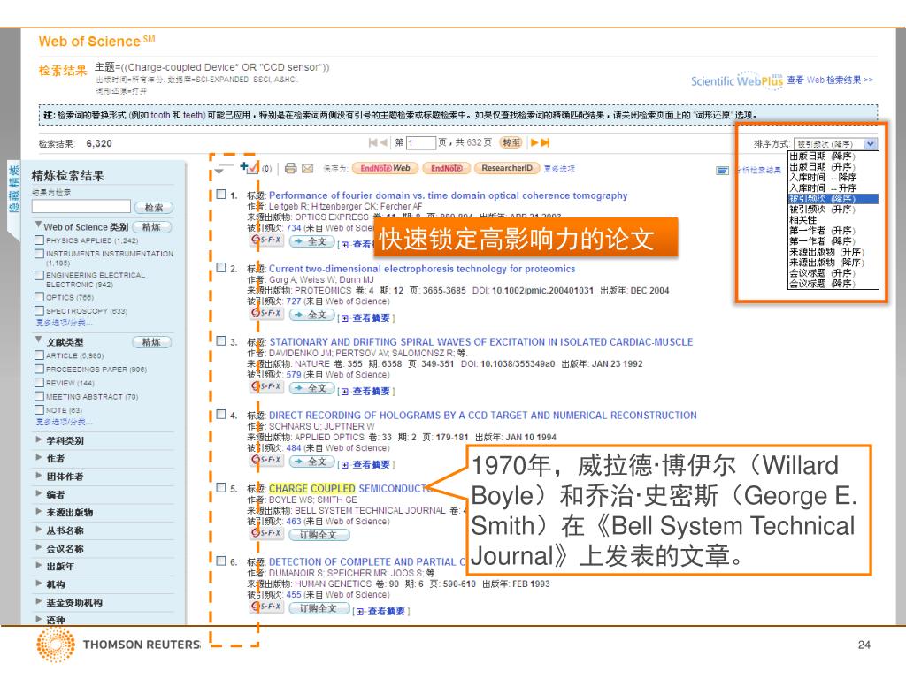Click the EndNote save button
The width and height of the screenshot is (906, 679).
[446, 168]
